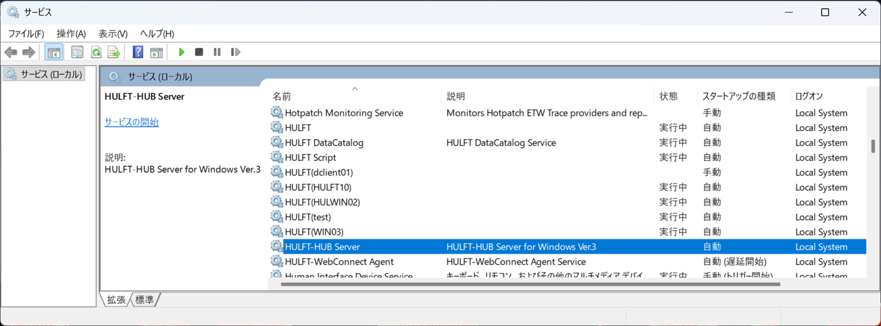881x326 pixels.
Task: Click the Stop Service toolbar icon
Action: [199, 52]
